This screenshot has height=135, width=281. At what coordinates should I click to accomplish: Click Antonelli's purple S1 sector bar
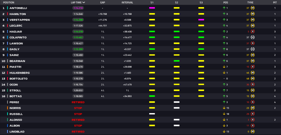(152, 8)
